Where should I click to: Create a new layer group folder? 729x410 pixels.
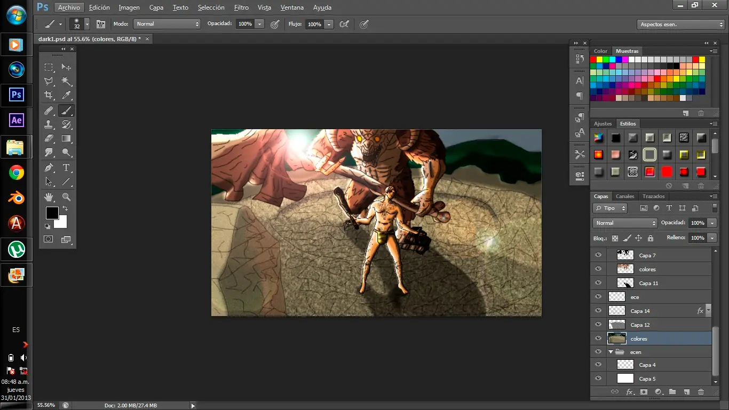coord(672,392)
